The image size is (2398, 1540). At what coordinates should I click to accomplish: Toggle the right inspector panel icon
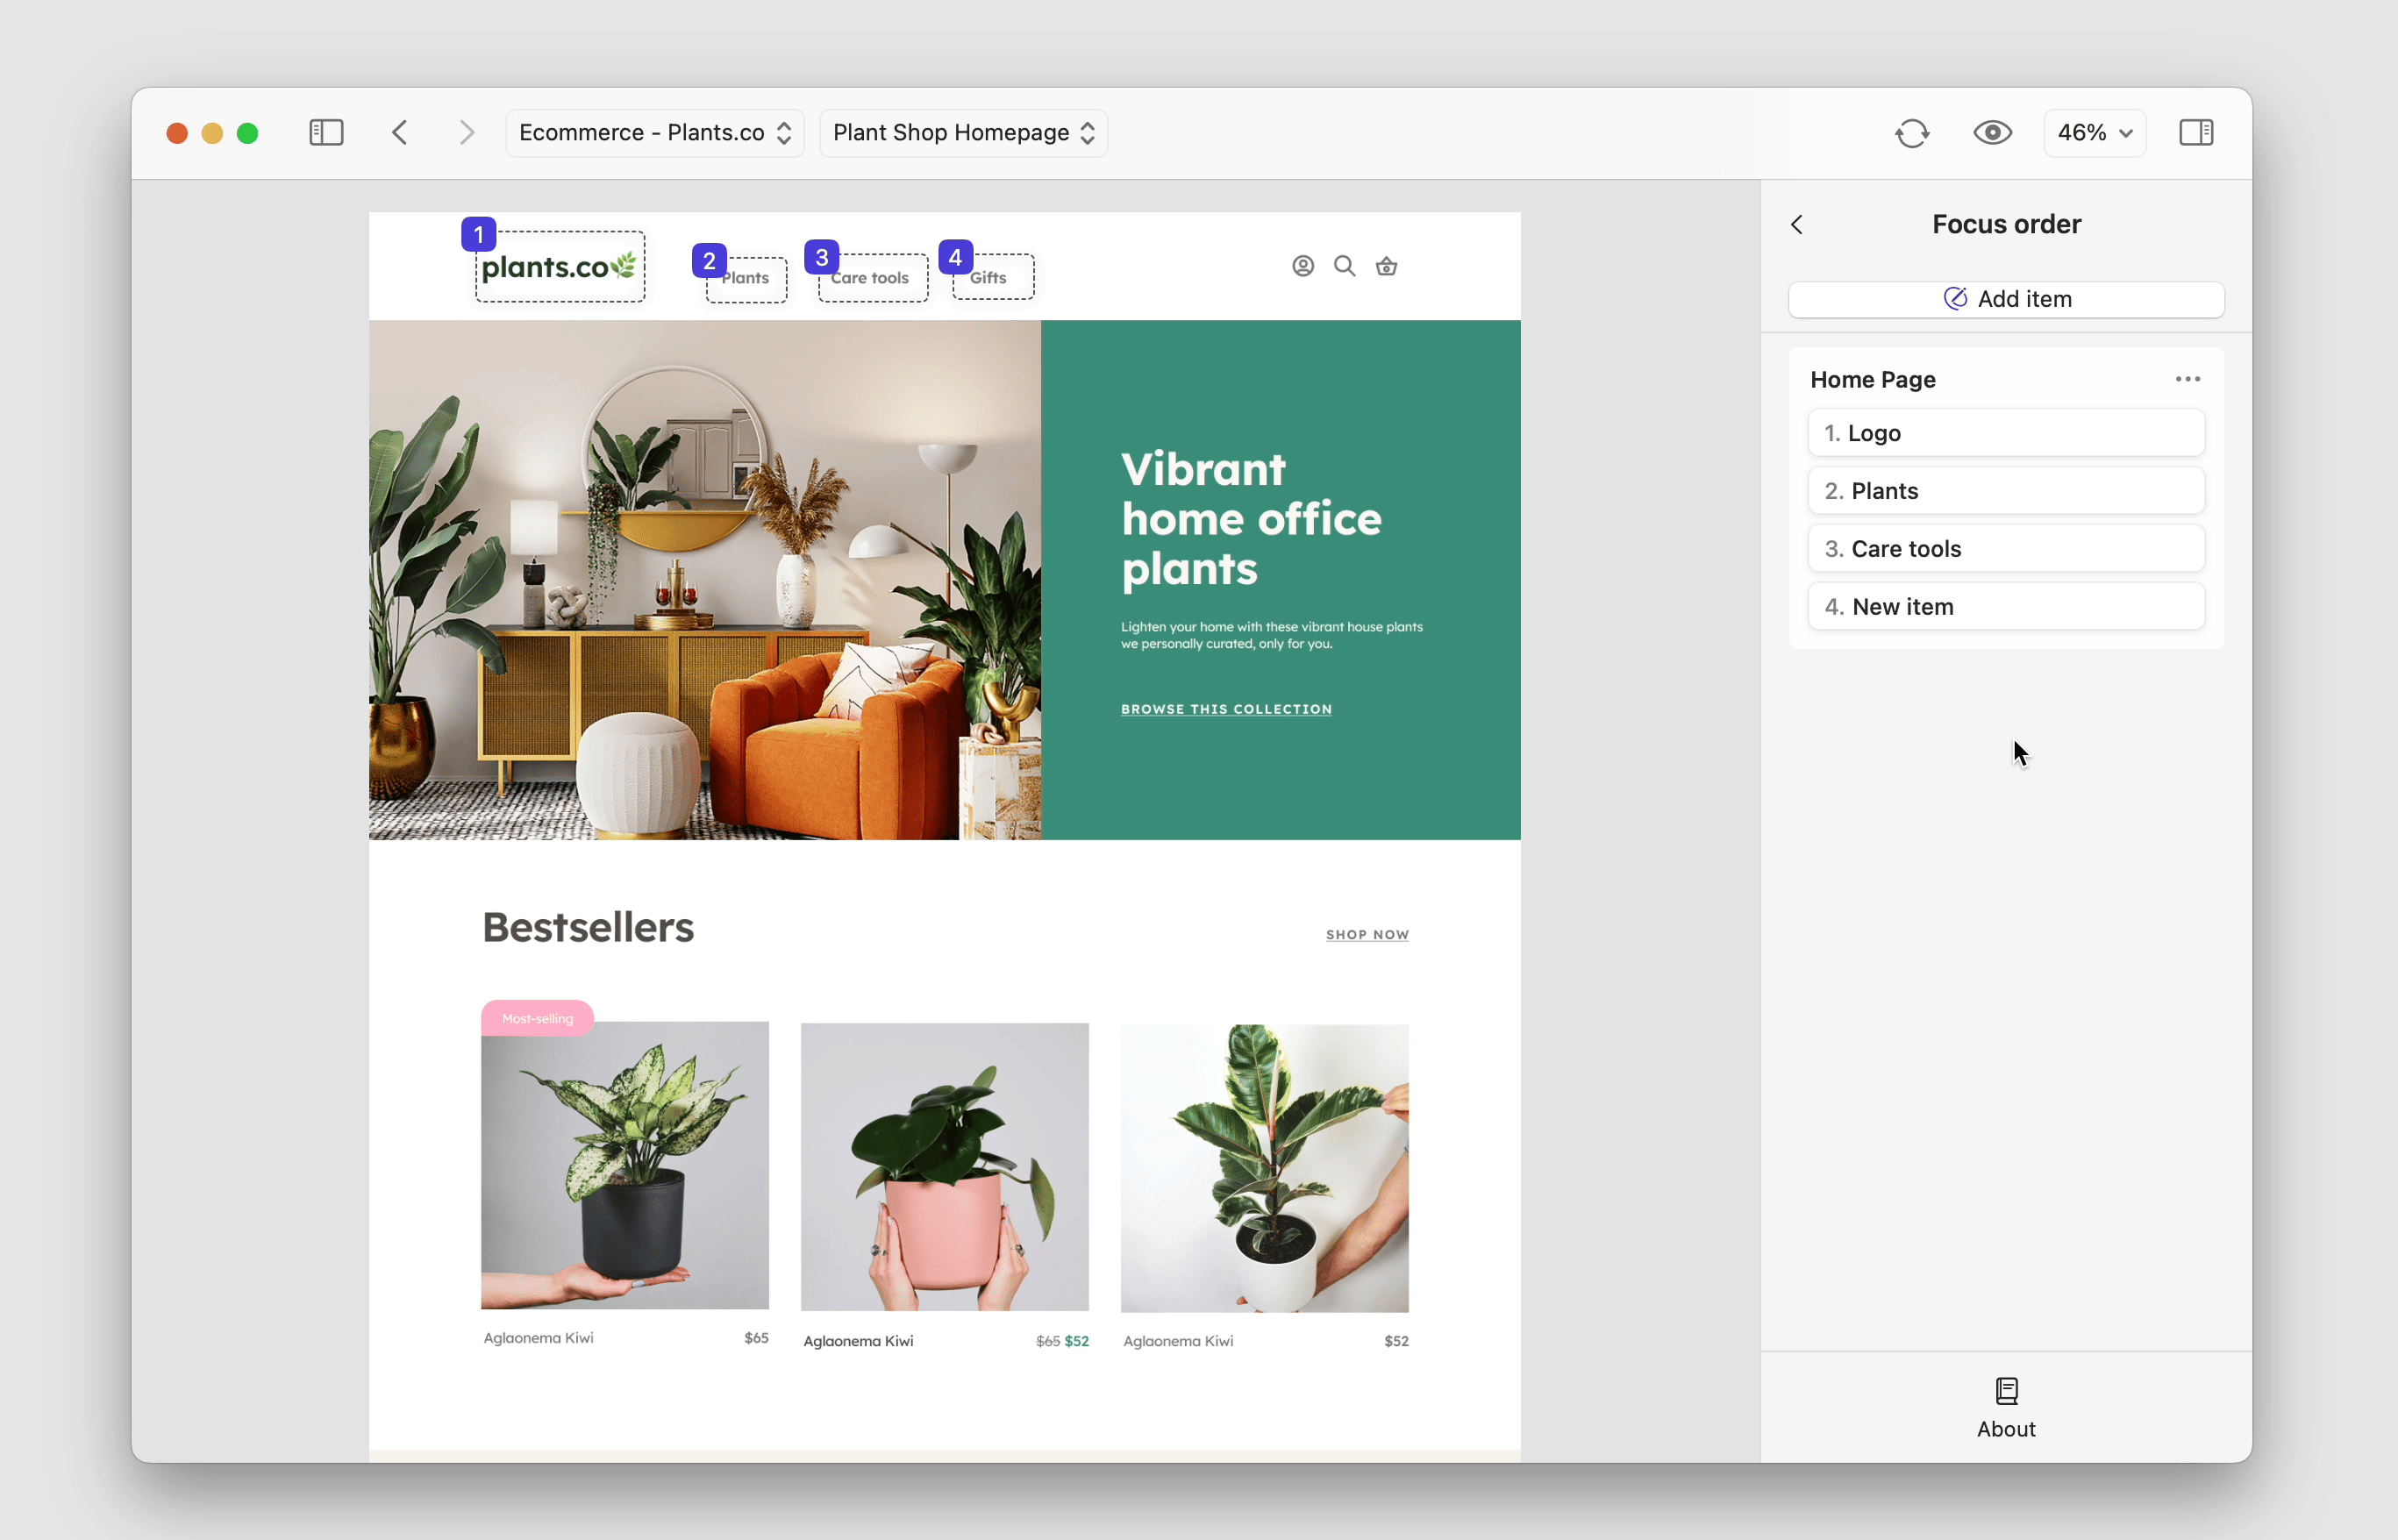[x=2196, y=133]
